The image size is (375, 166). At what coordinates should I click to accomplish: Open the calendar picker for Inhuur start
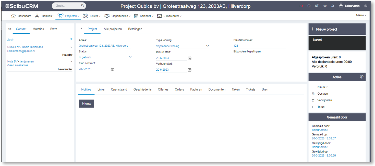pos(190,58)
